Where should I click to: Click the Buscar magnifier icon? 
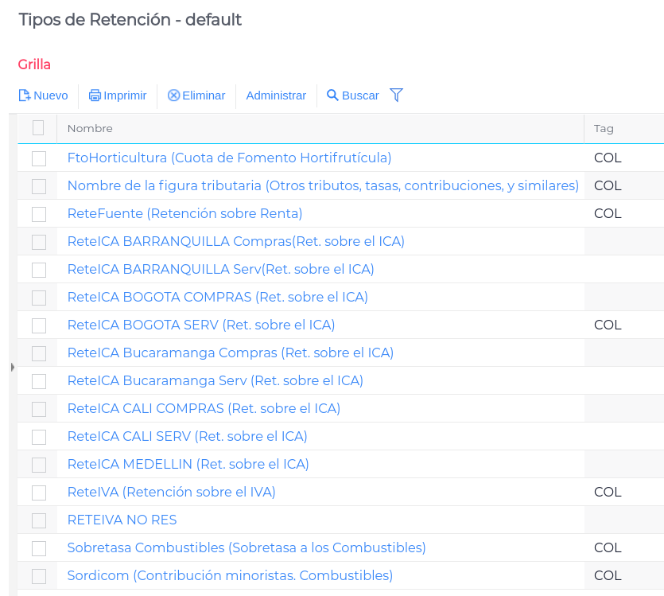[332, 95]
